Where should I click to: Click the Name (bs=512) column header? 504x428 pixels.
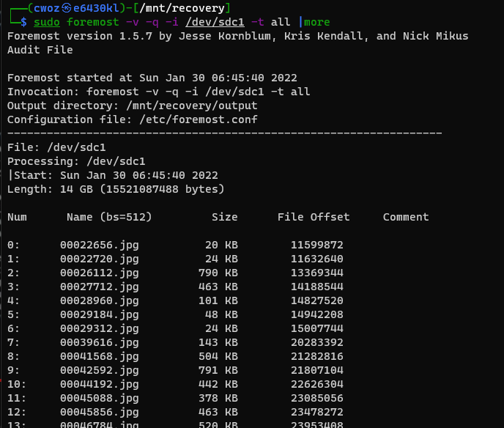coord(109,217)
